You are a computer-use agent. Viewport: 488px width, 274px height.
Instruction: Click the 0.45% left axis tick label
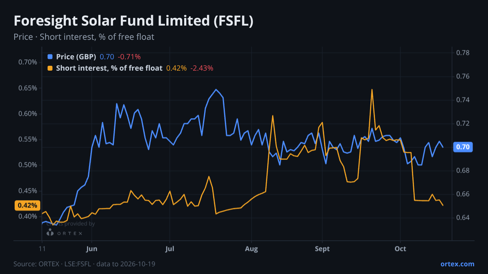tap(28, 191)
